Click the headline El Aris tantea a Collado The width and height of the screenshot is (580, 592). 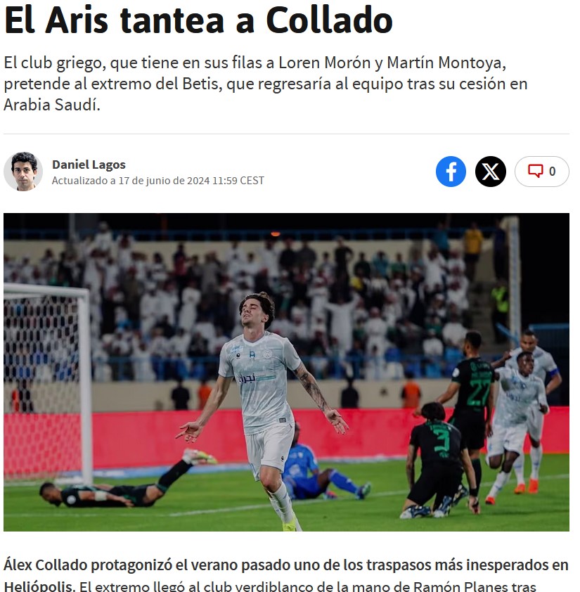pyautogui.click(x=199, y=20)
